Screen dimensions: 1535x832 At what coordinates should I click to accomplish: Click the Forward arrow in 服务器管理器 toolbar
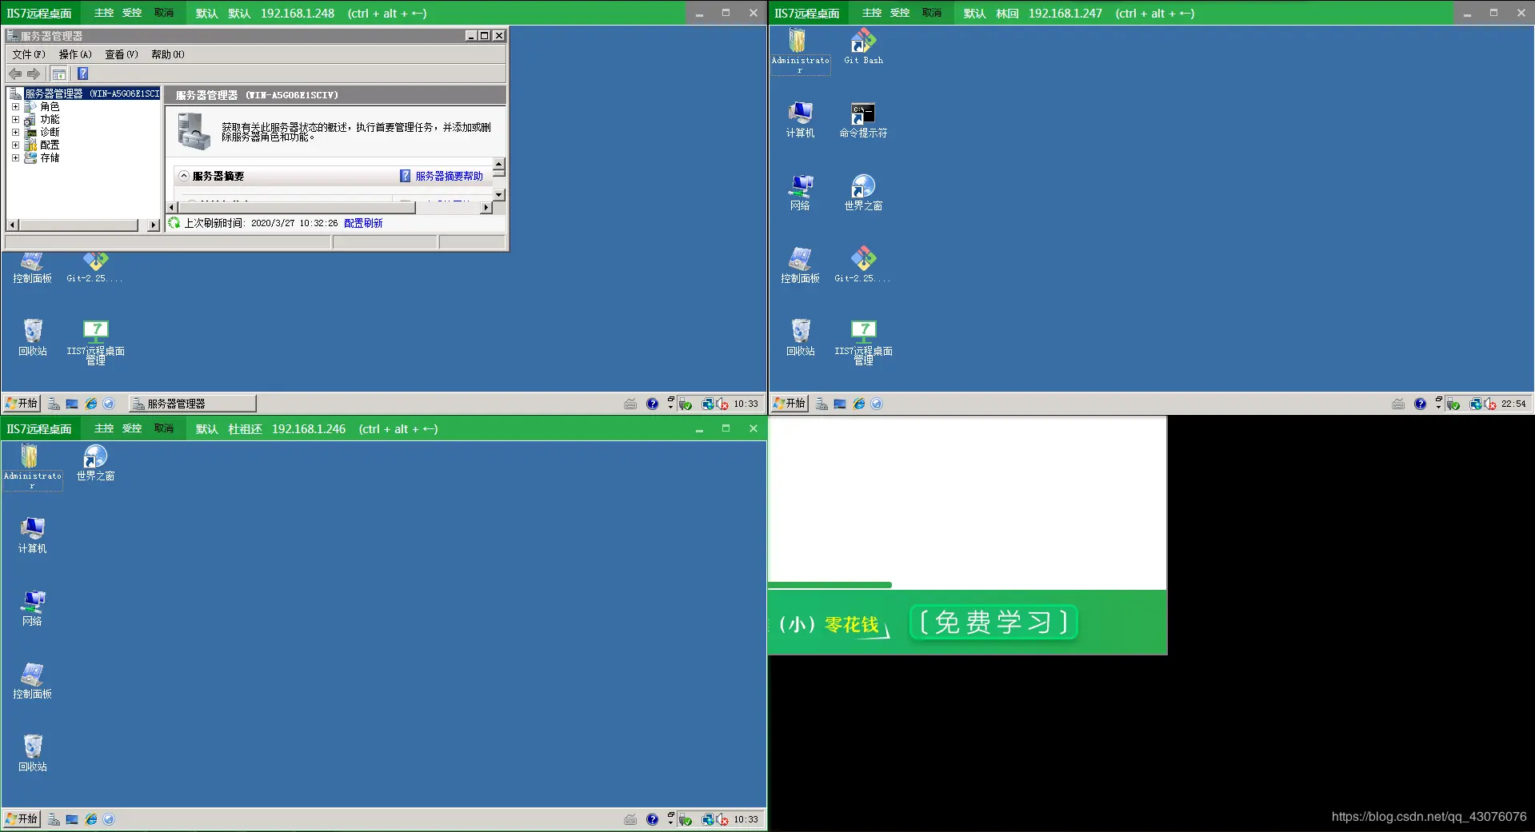pyautogui.click(x=34, y=74)
